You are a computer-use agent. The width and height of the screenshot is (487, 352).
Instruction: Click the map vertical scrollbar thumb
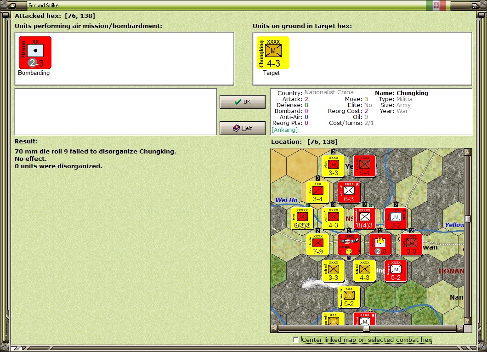pyautogui.click(x=468, y=219)
